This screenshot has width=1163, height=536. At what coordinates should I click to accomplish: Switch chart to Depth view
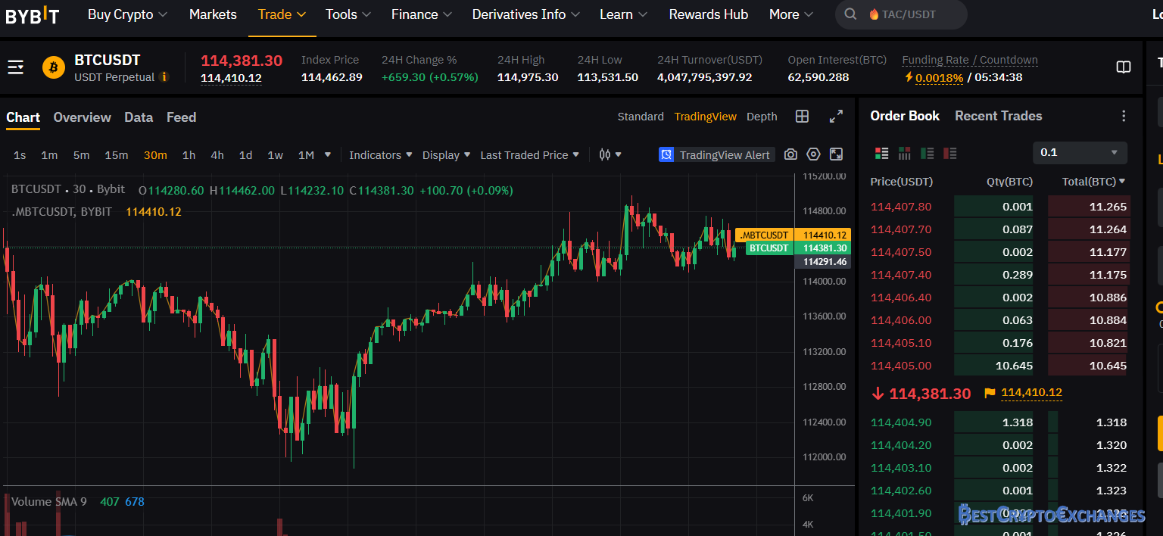point(762,117)
